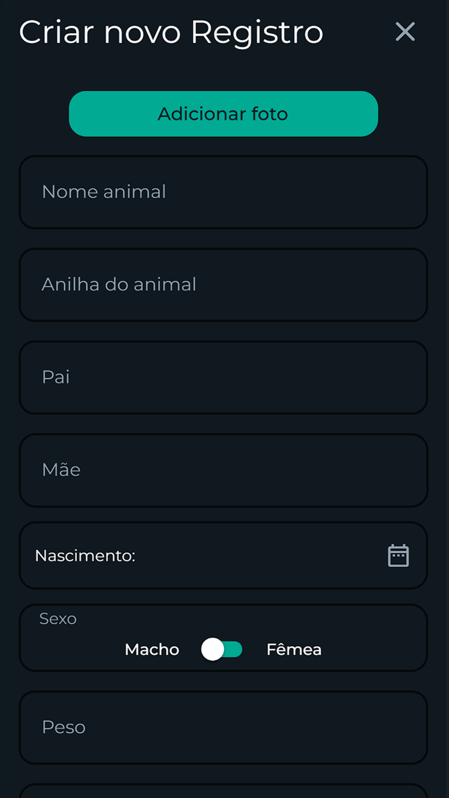Click the Peso input field
449x798 pixels.
(223, 727)
